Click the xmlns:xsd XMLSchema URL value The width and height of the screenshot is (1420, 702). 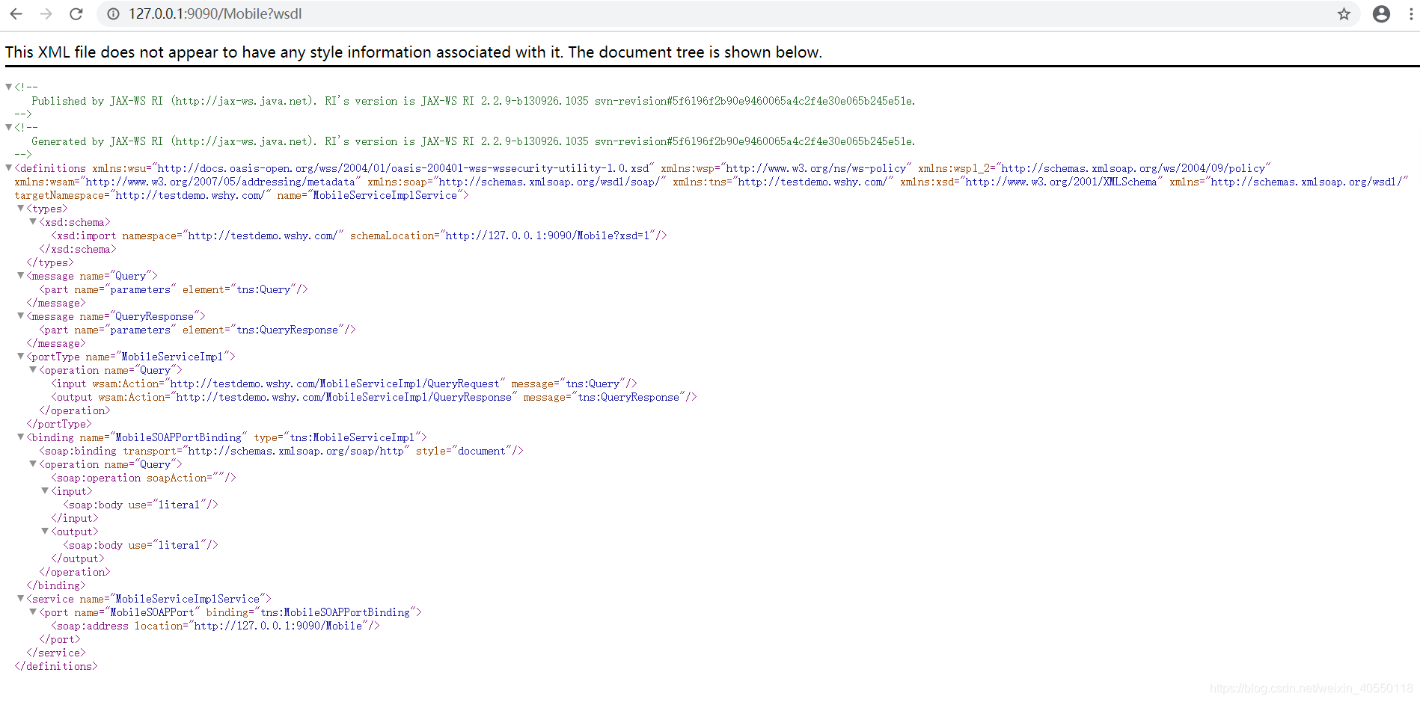[1061, 182]
